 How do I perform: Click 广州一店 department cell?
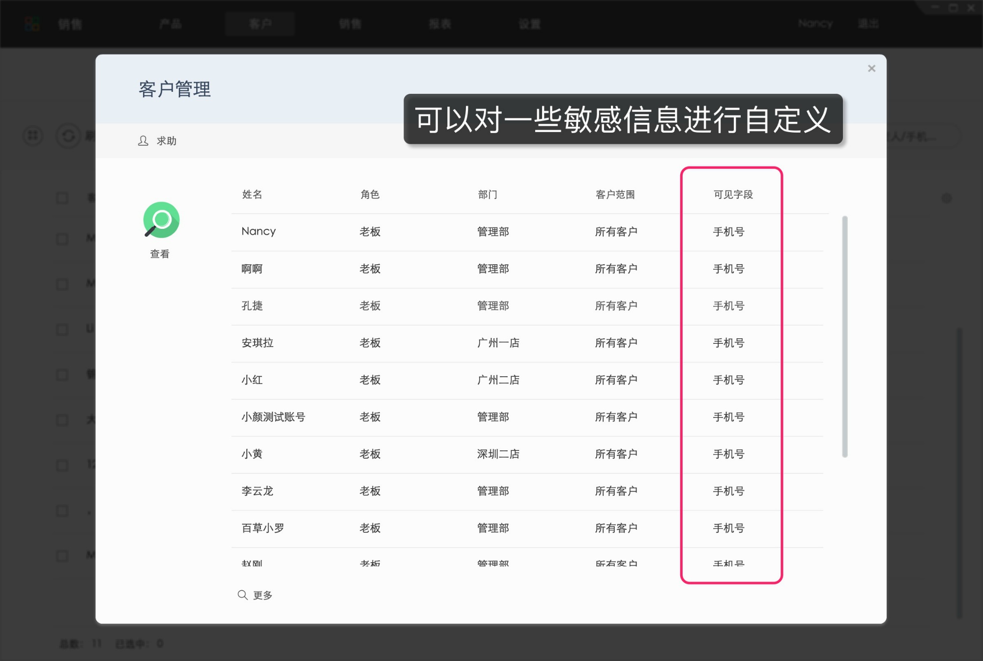[498, 343]
